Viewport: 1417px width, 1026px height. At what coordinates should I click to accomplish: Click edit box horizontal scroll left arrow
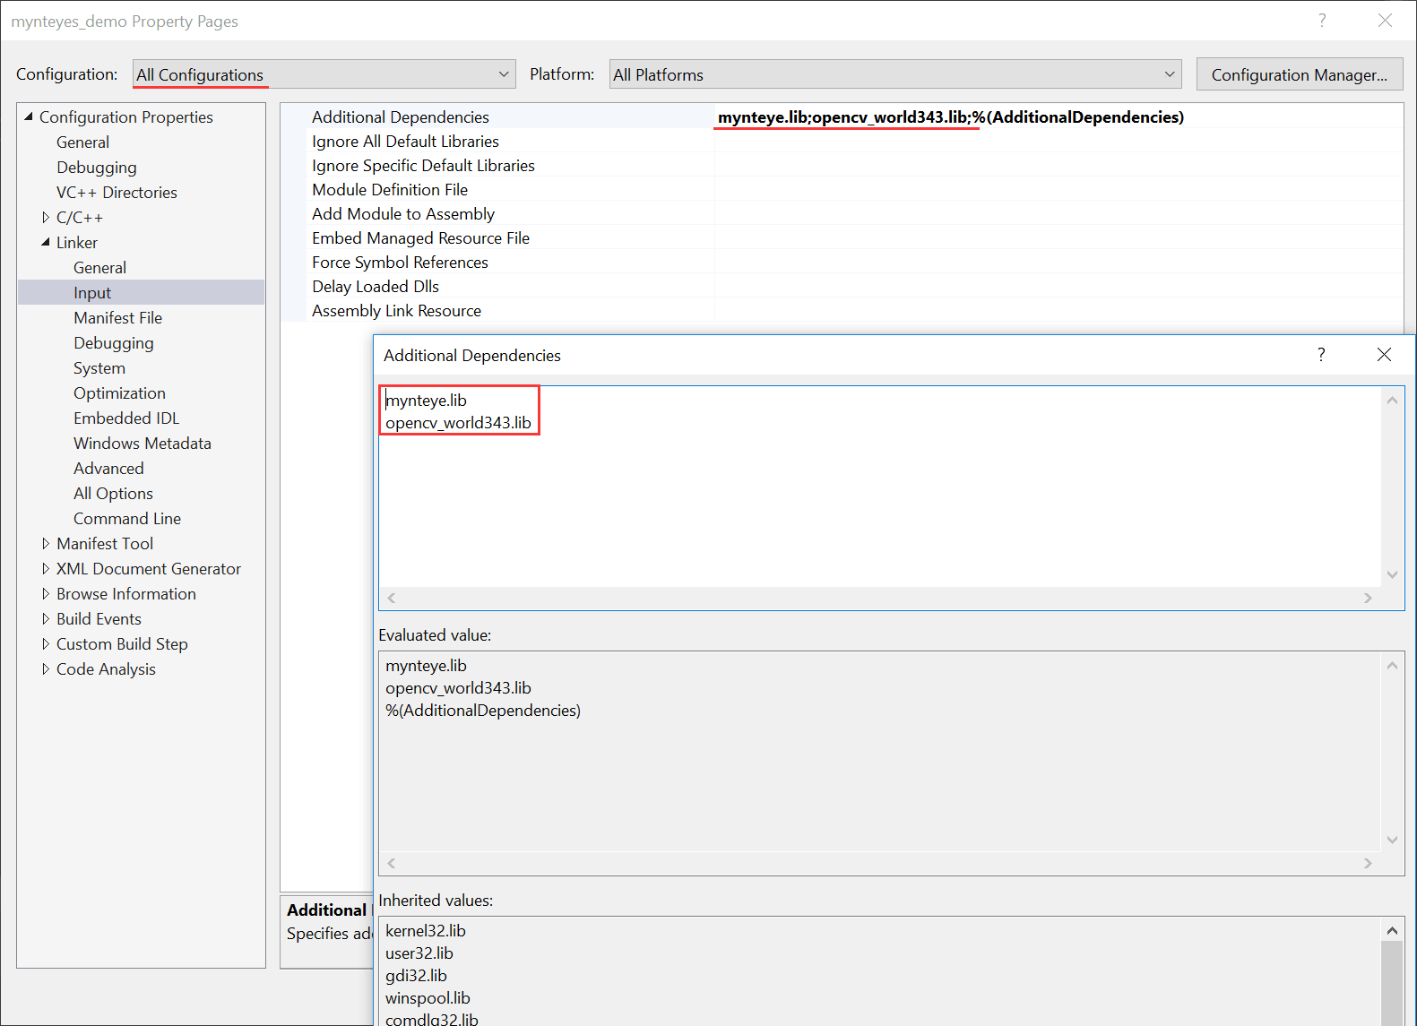392,598
